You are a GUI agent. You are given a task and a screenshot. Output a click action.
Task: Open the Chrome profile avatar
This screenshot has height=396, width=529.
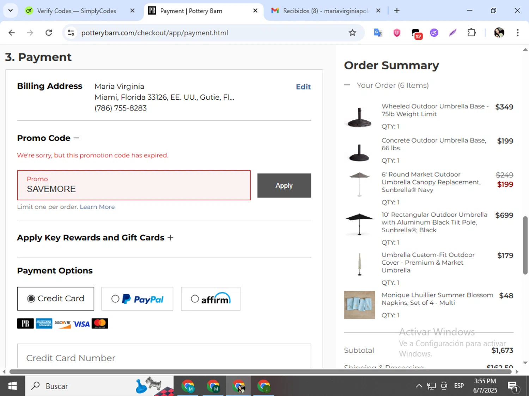(x=499, y=33)
